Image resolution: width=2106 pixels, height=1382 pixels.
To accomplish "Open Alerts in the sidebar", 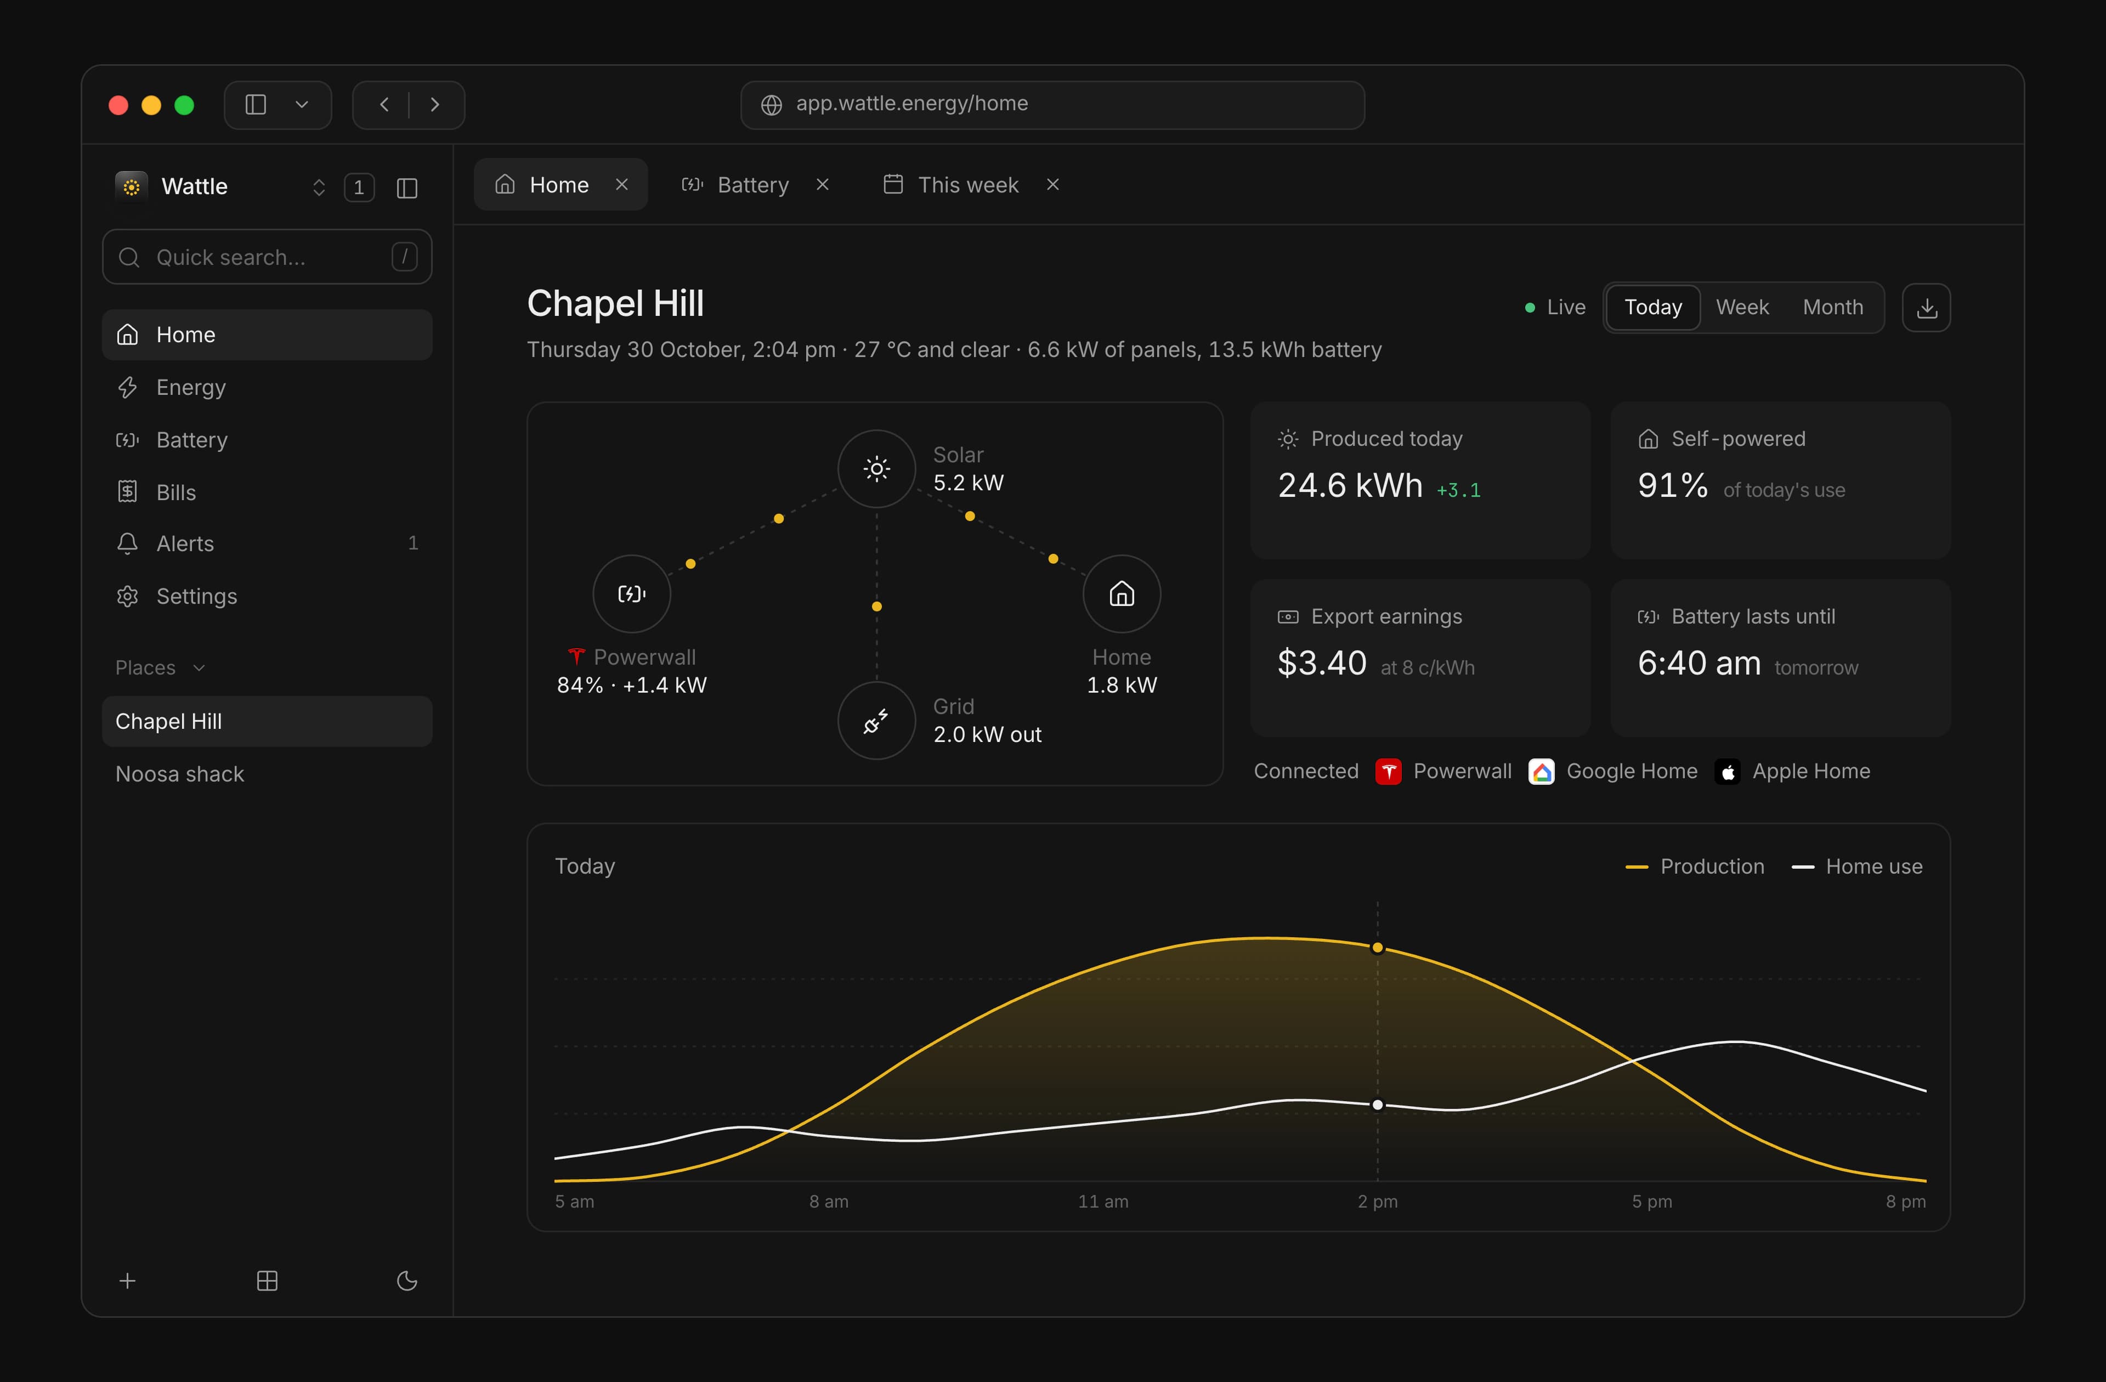I will (267, 543).
